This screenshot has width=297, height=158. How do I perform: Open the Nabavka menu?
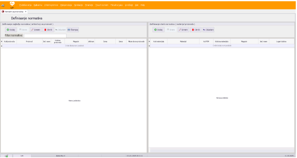38,5
